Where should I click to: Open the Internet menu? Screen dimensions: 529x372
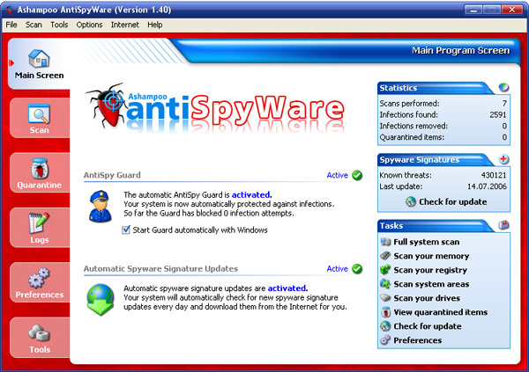tap(124, 25)
